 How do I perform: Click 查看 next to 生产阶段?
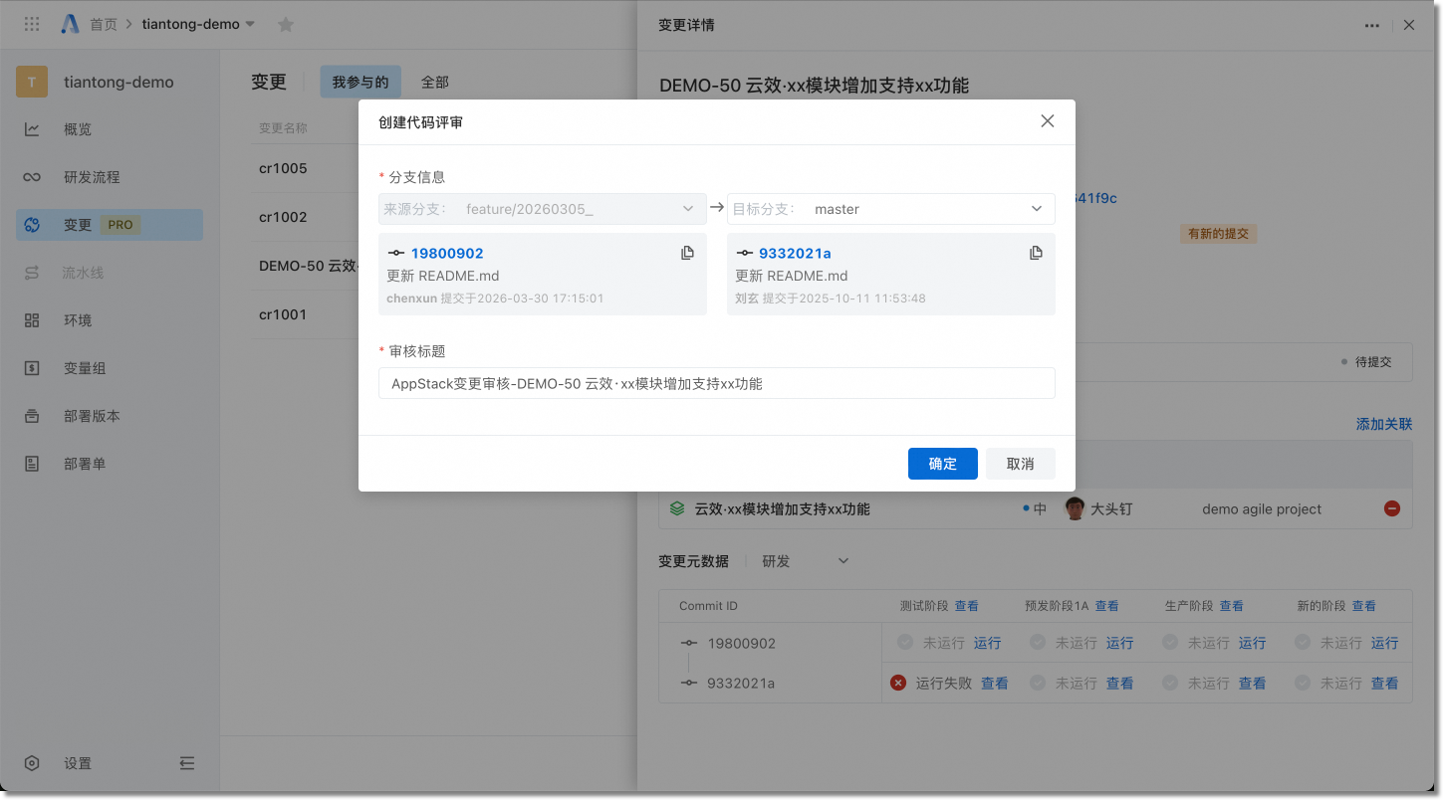(1232, 606)
